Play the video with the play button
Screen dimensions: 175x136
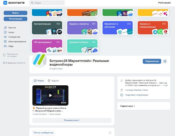(x=50, y=95)
